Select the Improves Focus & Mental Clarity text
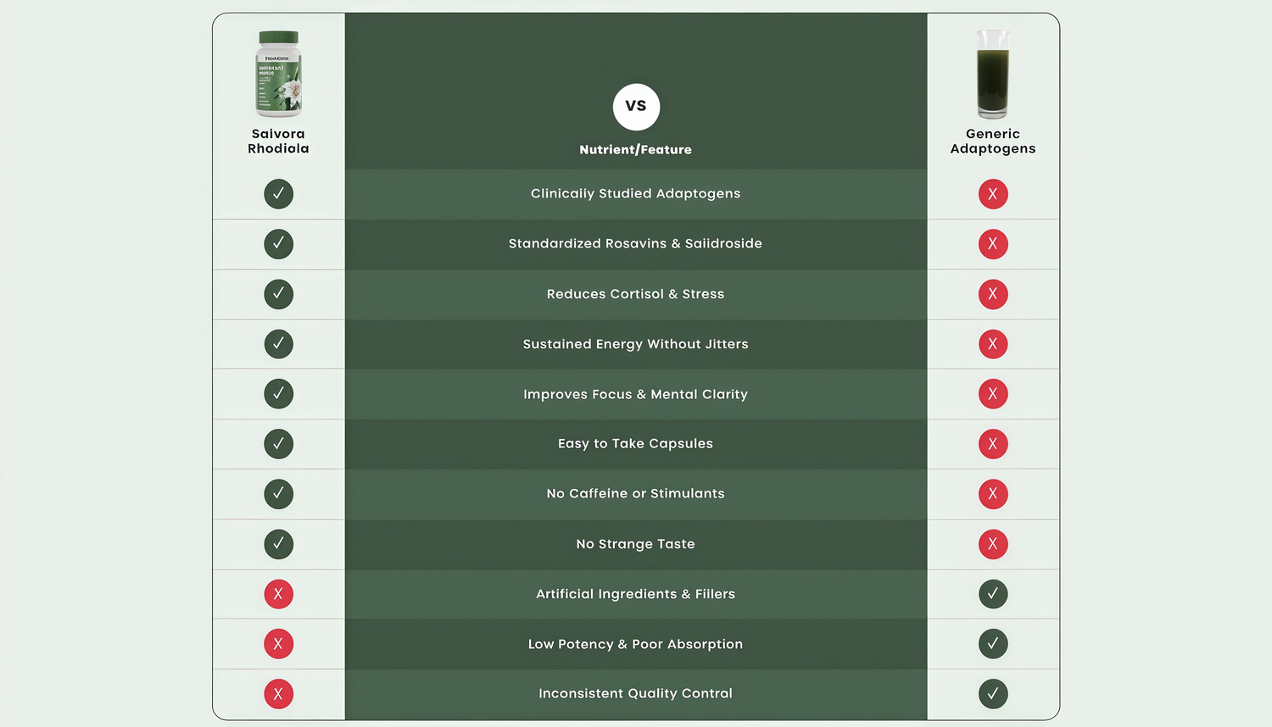The height and width of the screenshot is (727, 1272). click(x=635, y=394)
